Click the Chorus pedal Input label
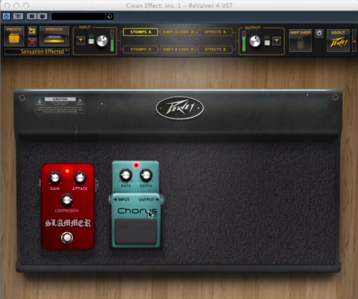The width and height of the screenshot is (358, 299). (121, 200)
